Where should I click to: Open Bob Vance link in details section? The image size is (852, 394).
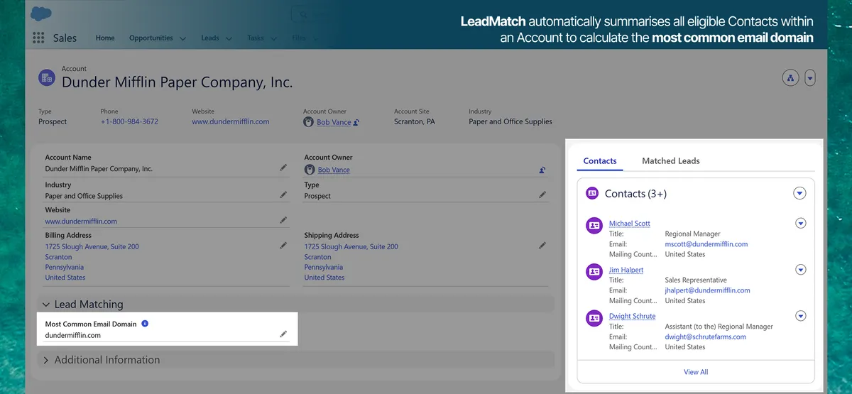click(334, 170)
